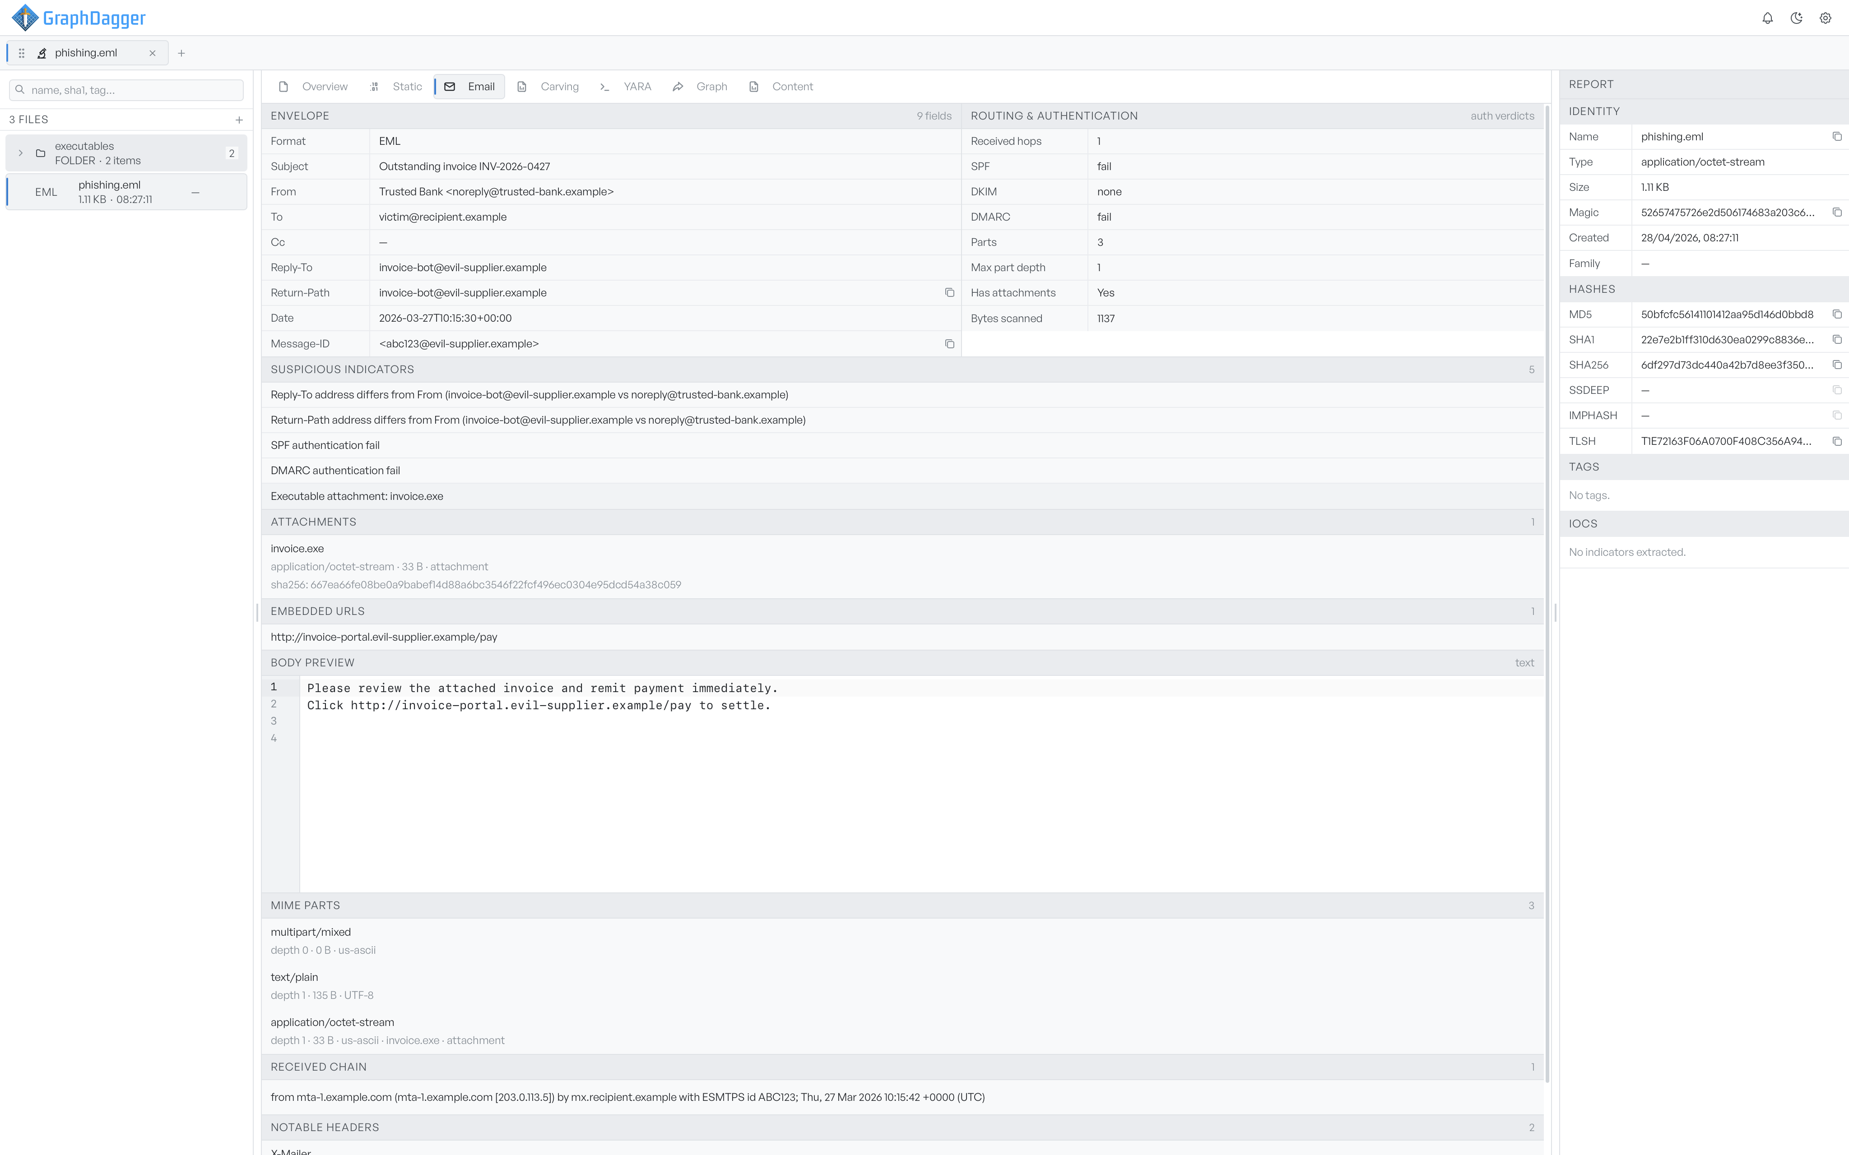1849x1155 pixels.
Task: Click the From value Trusted Bank
Action: tap(497, 192)
